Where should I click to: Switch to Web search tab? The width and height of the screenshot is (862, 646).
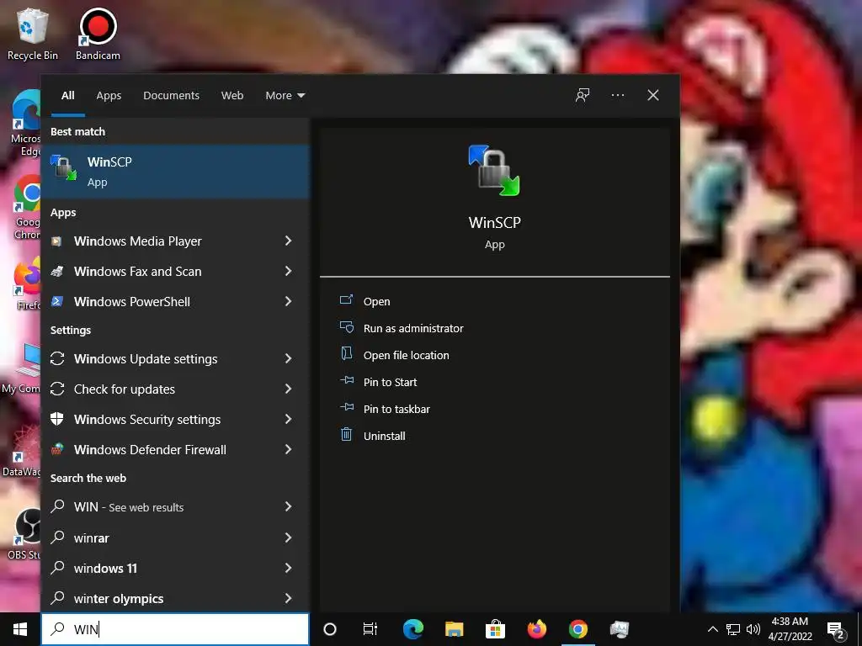232,96
